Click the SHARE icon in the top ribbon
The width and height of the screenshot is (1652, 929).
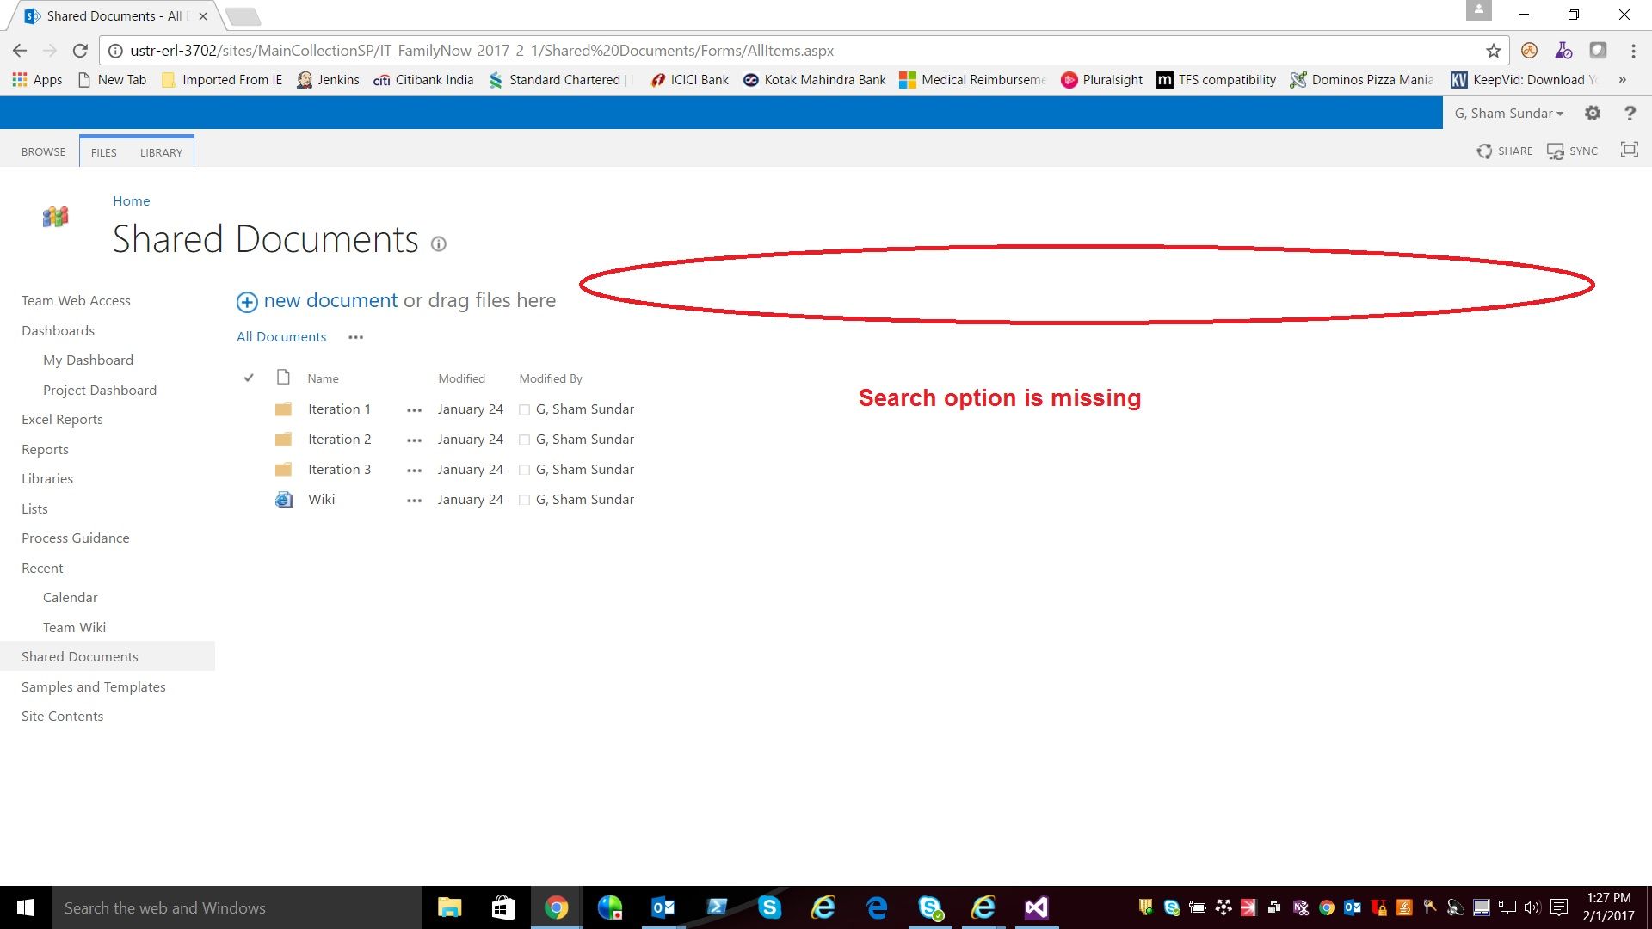point(1504,151)
